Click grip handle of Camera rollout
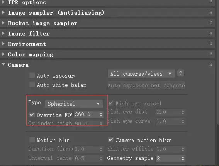The image size is (219, 166). 210,64
